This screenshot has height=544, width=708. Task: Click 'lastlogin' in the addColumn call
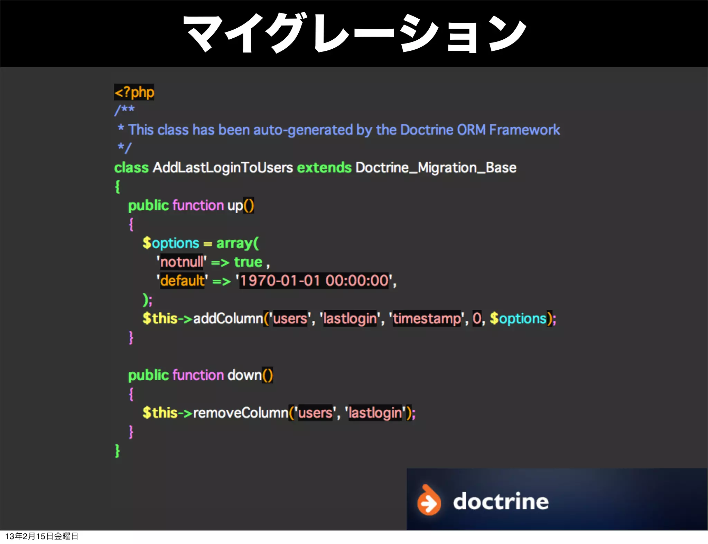click(x=350, y=318)
